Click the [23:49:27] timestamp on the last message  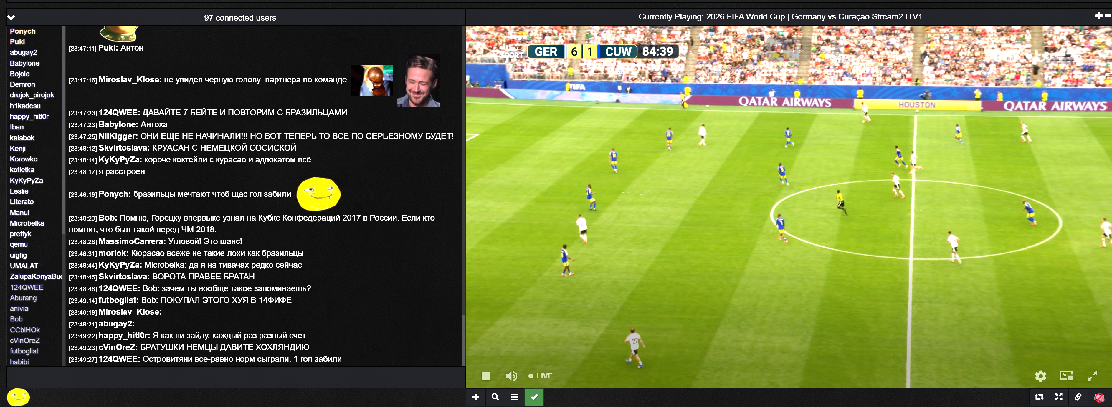point(82,360)
